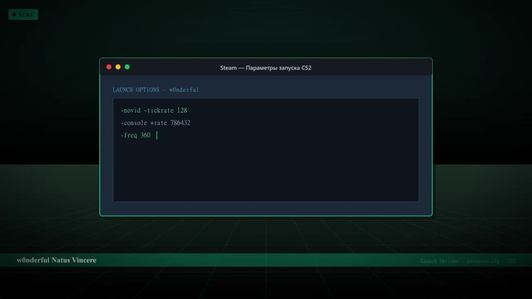532x299 pixels.
Task: Click the green maximize window dot
Action: (127, 67)
